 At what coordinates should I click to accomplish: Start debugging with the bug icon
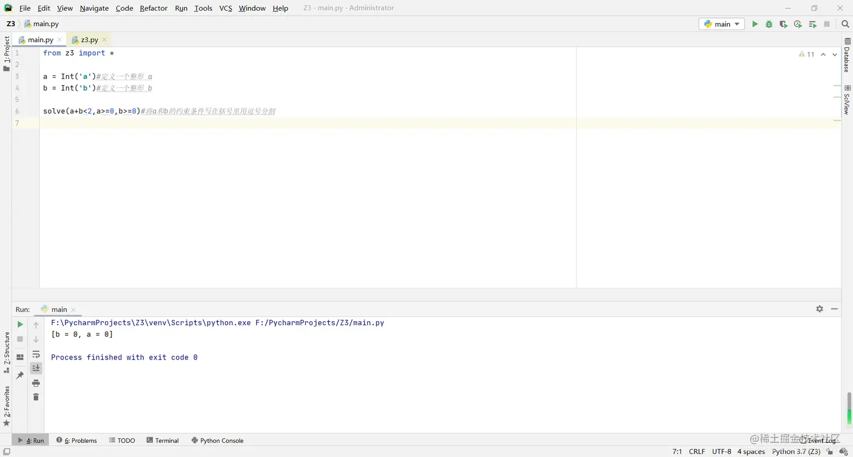pyautogui.click(x=769, y=24)
